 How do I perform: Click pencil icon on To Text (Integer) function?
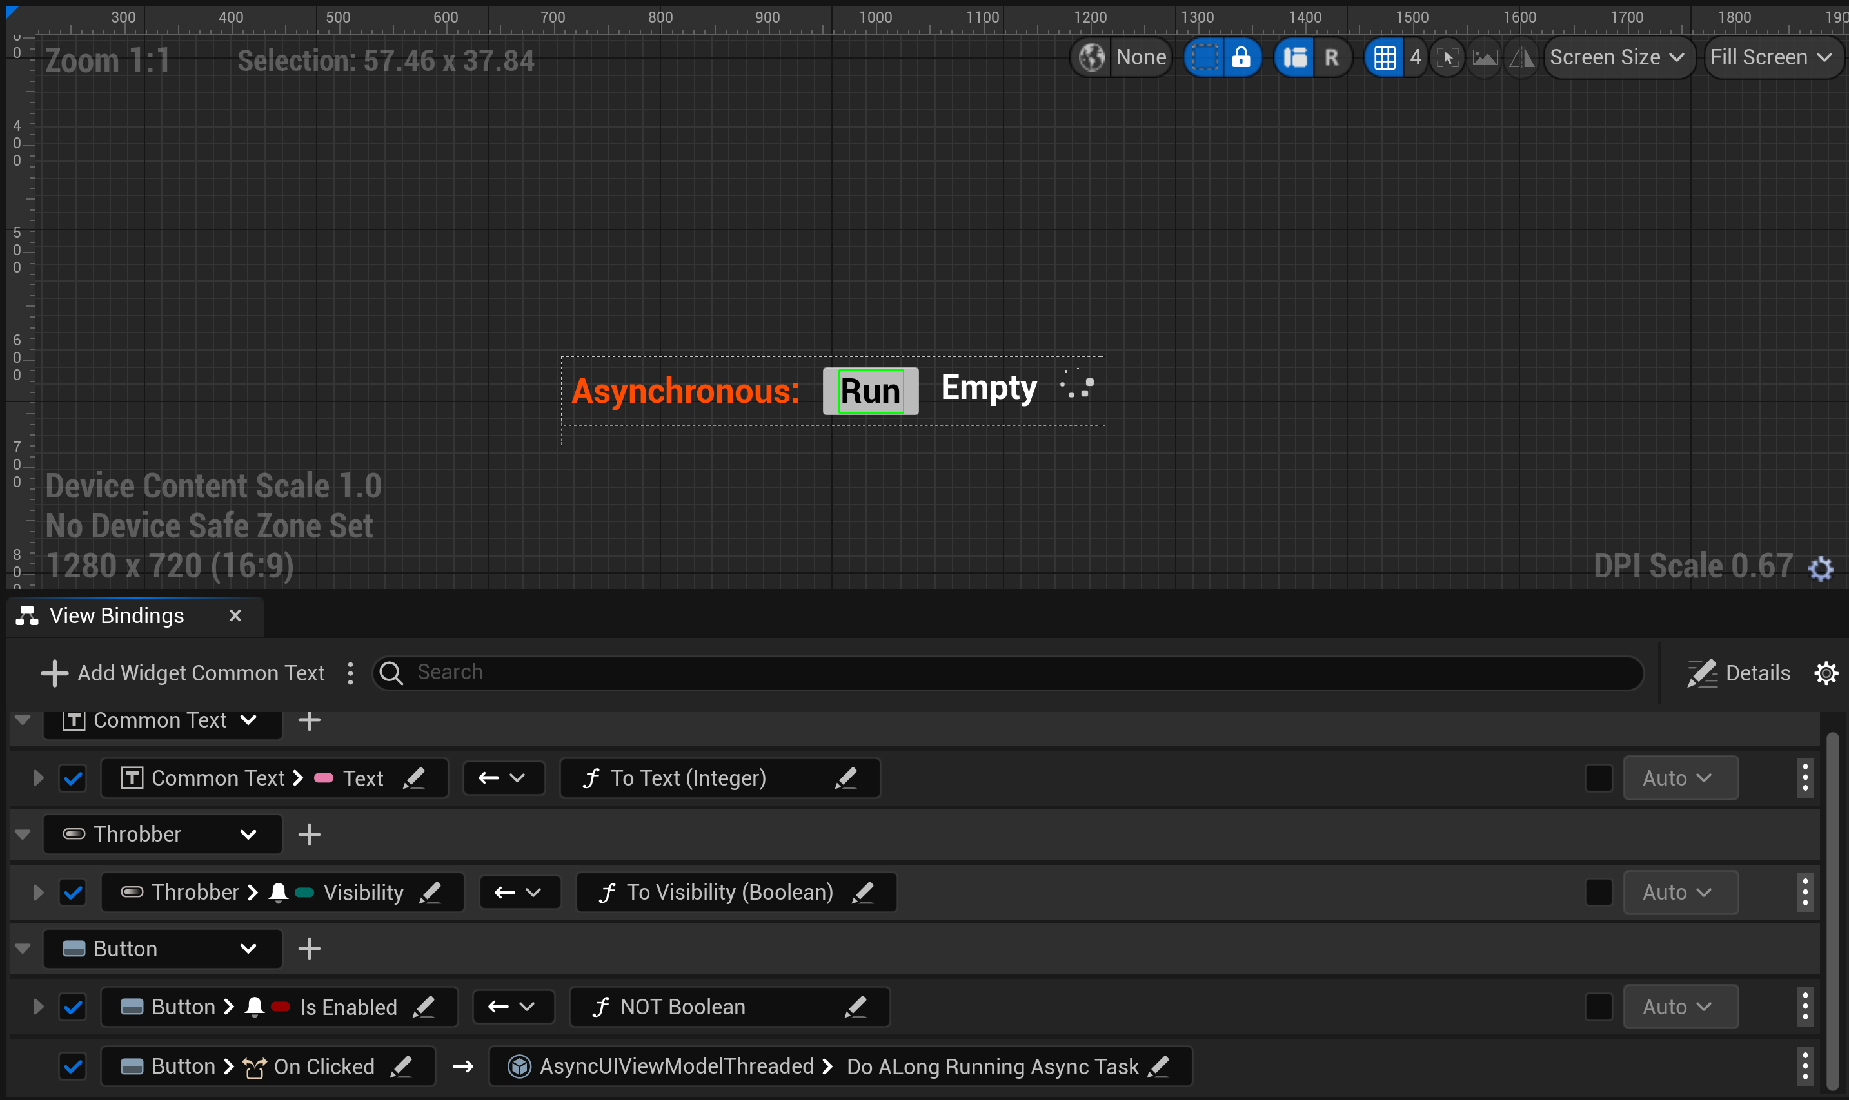click(x=847, y=778)
